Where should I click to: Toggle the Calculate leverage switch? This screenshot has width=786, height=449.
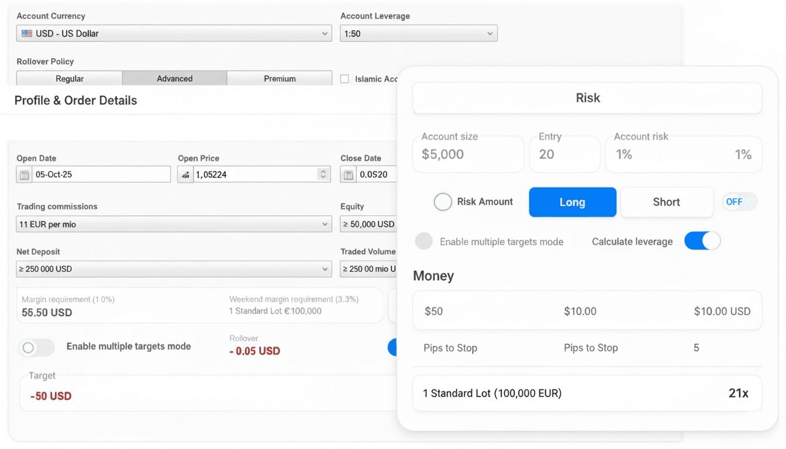point(702,241)
